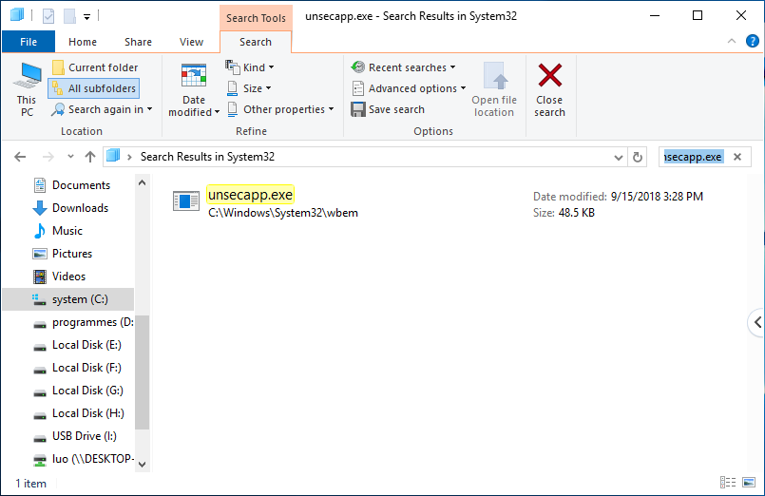Click the This PC search location icon
Viewport: 765px width, 496px height.
click(27, 88)
